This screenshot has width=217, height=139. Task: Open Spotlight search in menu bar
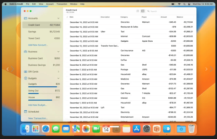tap(184, 4)
